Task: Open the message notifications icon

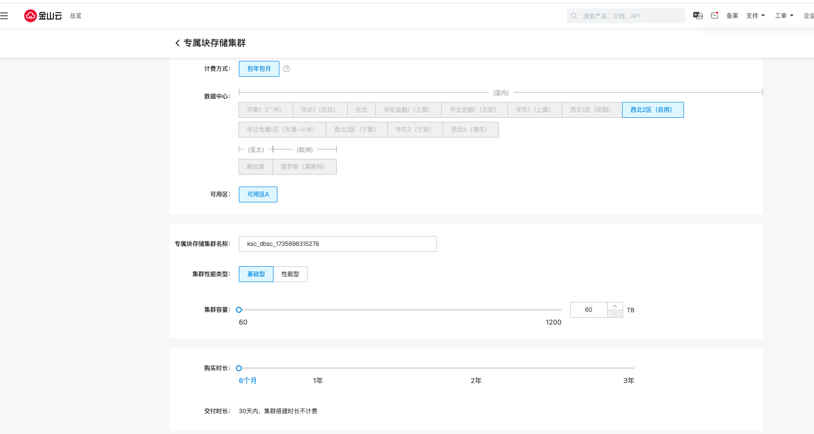Action: (x=715, y=16)
